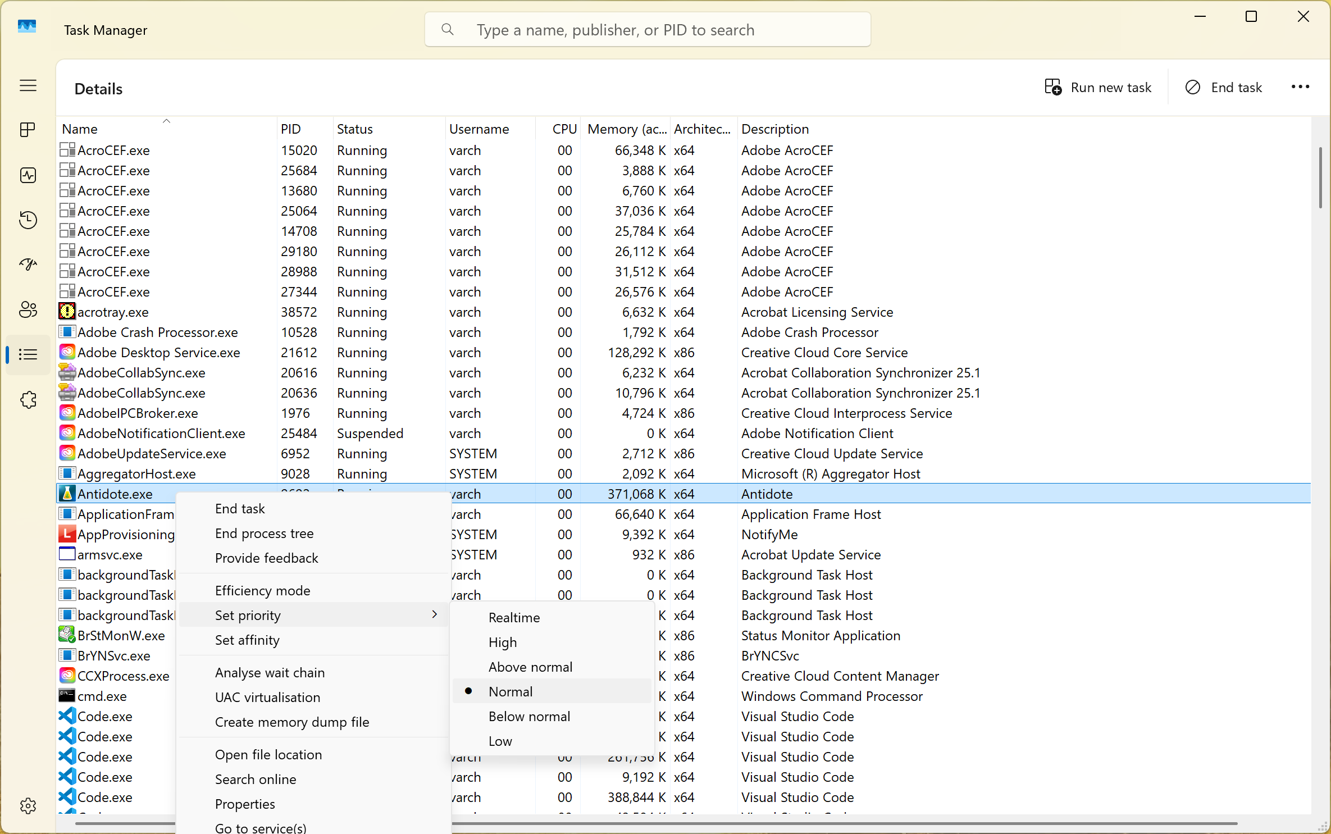Choose Go to service(s)

coord(313,827)
